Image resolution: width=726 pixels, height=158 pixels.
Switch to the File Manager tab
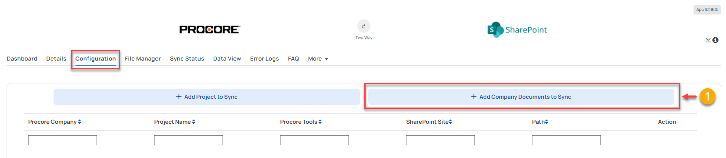tap(143, 59)
